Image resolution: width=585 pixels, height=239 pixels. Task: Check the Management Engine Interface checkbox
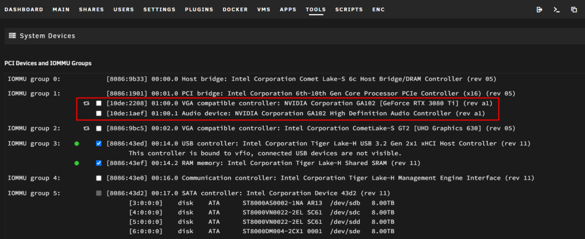[98, 178]
